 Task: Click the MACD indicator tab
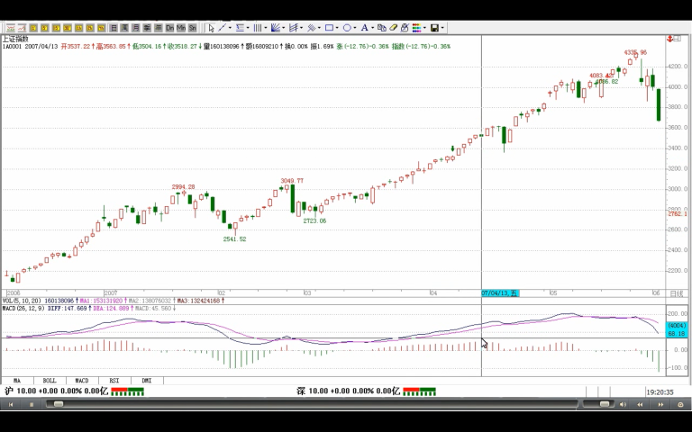pos(82,381)
